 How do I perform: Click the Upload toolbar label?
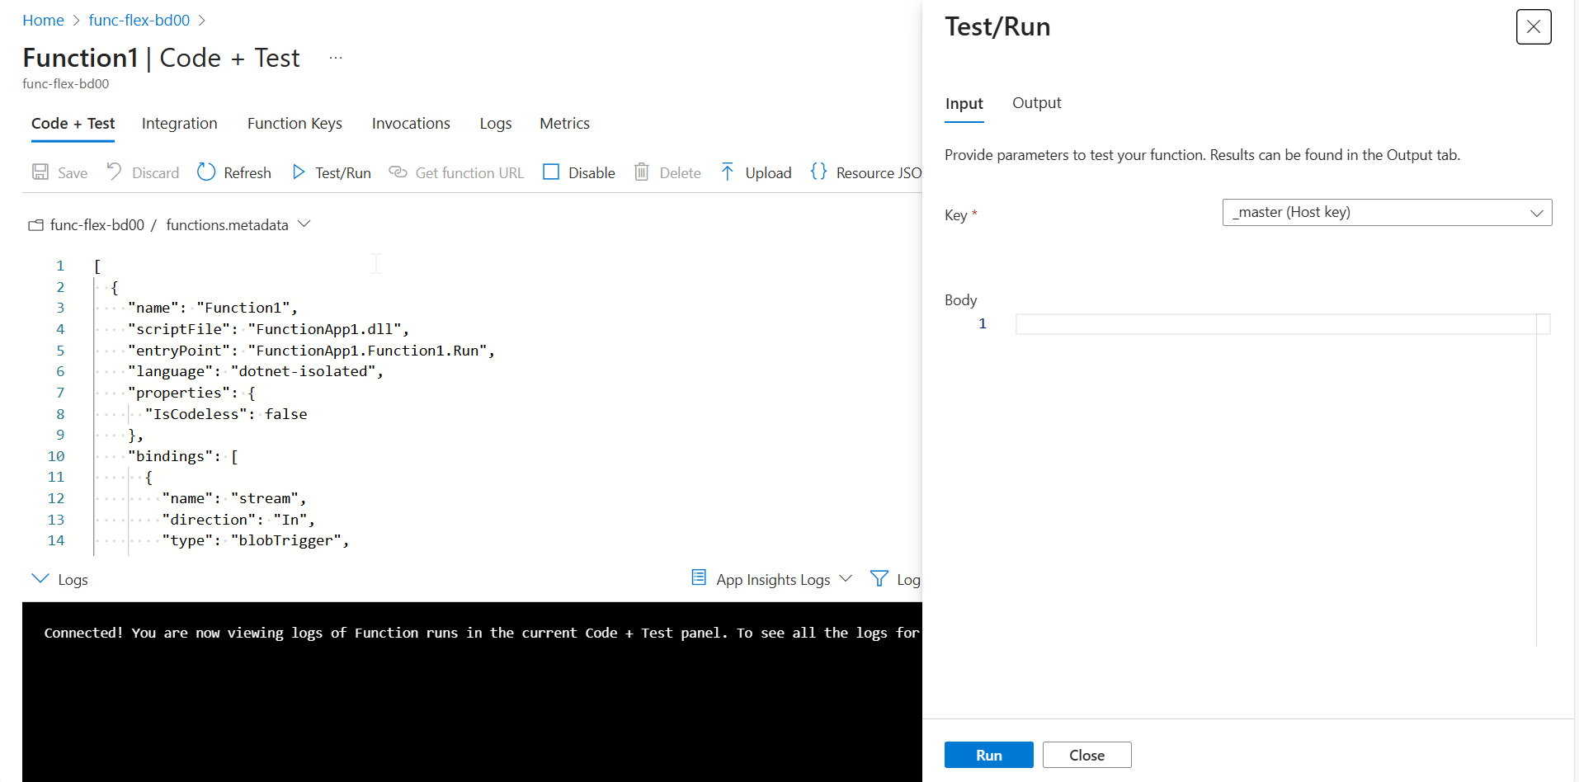tap(768, 173)
